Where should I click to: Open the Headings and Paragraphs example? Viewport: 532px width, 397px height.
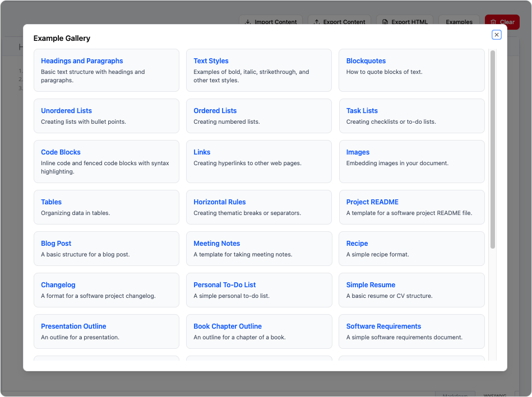point(106,70)
